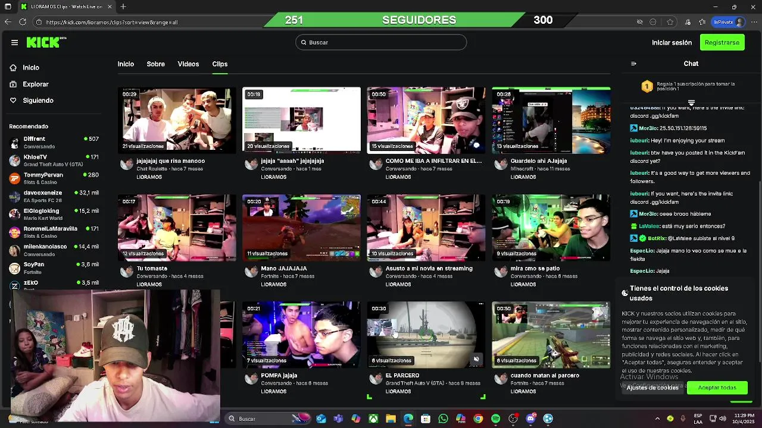762x428 pixels.
Task: Click the KICK logo
Action: [x=46, y=42]
